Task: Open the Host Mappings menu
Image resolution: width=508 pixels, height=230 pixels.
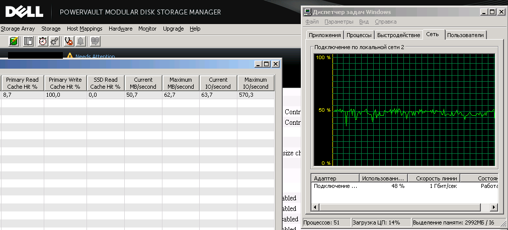Action: 84,29
